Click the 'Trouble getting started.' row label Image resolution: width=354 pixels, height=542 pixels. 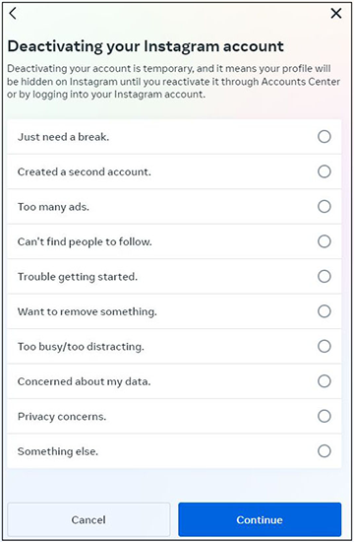78,277
